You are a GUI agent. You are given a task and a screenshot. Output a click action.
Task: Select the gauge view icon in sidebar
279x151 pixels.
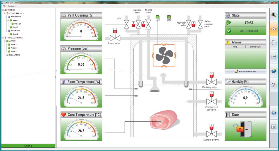coord(274,29)
